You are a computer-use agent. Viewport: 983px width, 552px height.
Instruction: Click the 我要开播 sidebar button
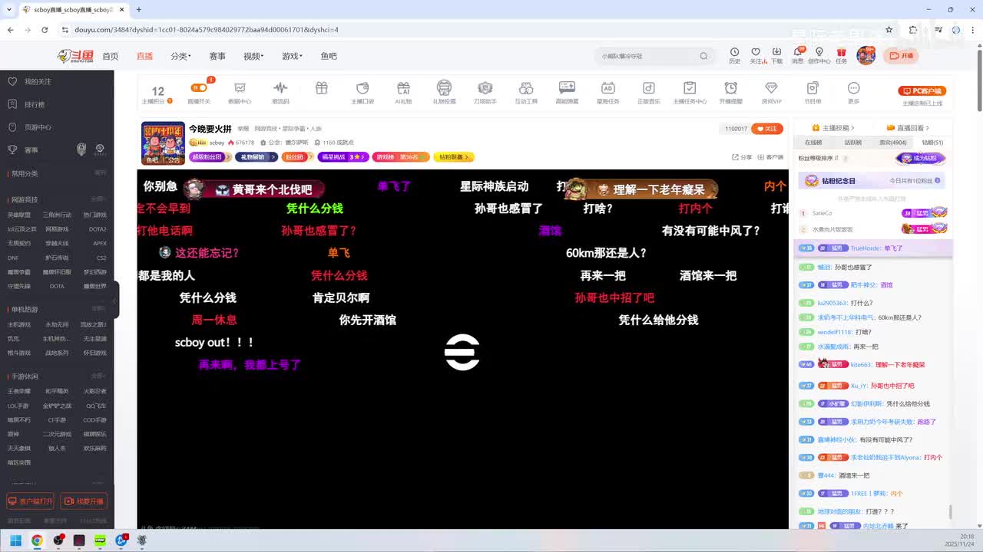click(84, 501)
